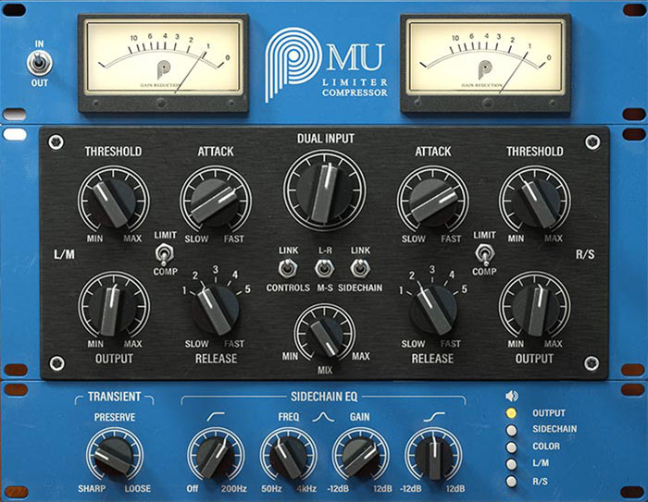Click the TRANSIENT PRESERVE knob
The width and height of the screenshot is (648, 502).
(115, 455)
